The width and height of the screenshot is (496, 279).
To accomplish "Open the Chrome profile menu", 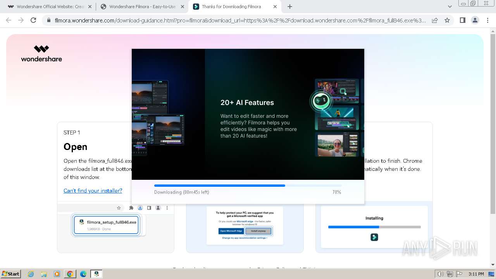I will [x=475, y=20].
